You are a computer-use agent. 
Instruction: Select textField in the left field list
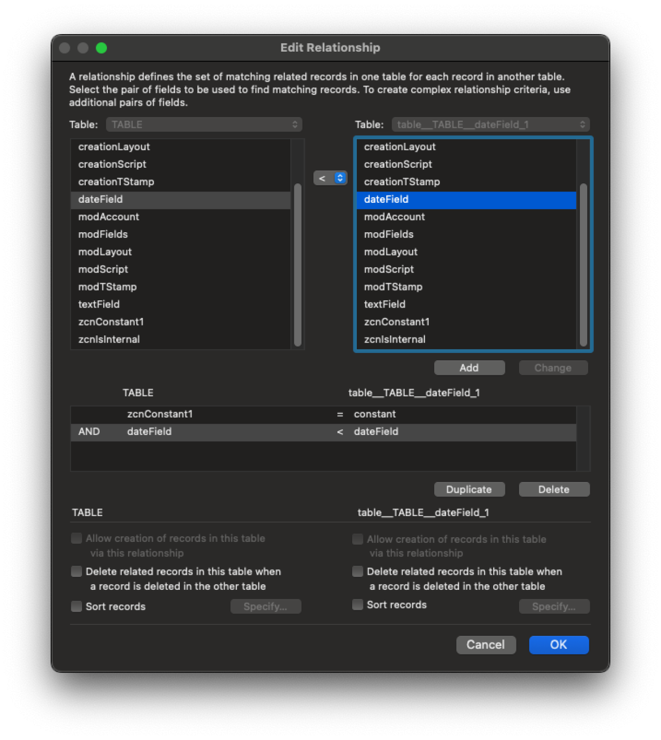point(99,304)
